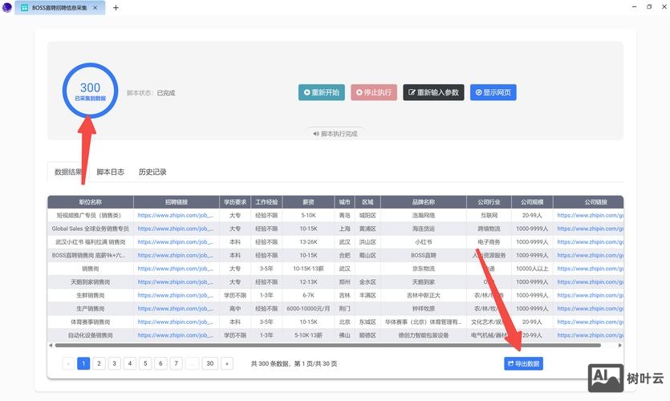Open a new browser tab with the plus icon
Viewport: 670px width, 401px height.
[116, 7]
